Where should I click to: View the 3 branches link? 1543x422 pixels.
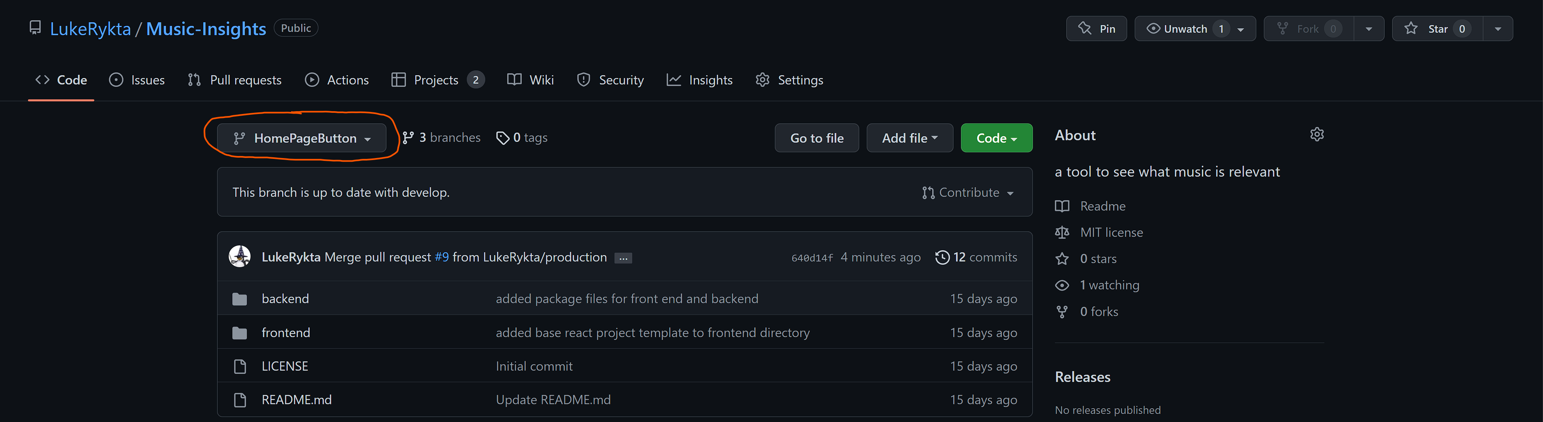442,138
